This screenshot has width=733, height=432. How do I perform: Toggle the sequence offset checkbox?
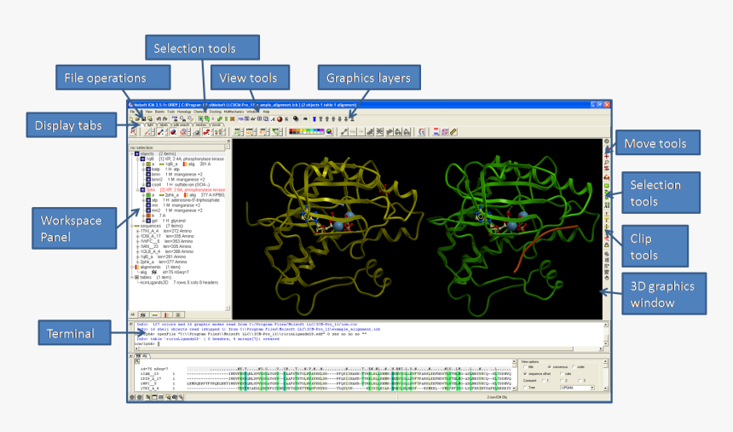(x=525, y=373)
